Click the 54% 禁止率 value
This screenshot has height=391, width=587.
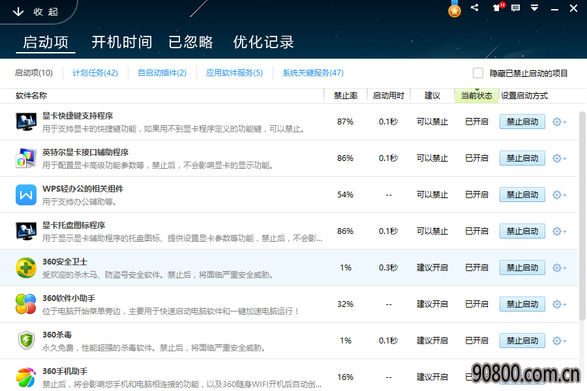(345, 195)
